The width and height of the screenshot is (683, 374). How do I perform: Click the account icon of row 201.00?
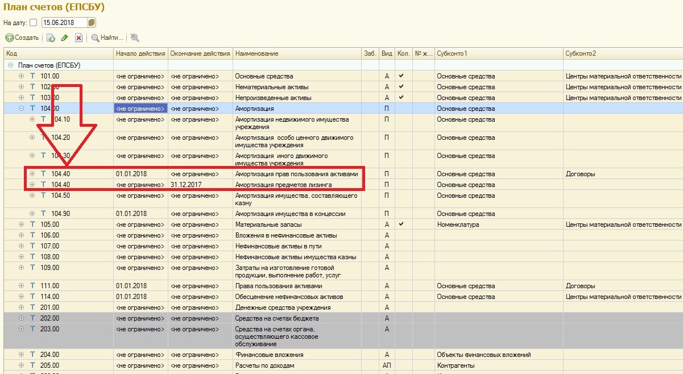pos(32,307)
